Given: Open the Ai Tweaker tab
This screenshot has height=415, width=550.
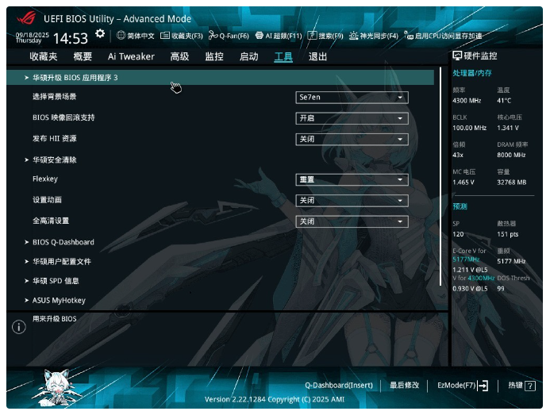Looking at the screenshot, I should 131,56.
